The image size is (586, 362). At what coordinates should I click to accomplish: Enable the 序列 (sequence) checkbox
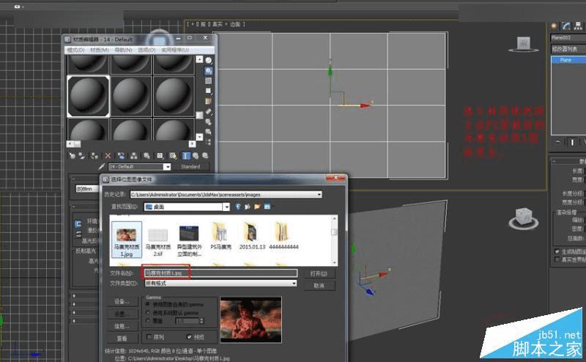[x=149, y=338]
